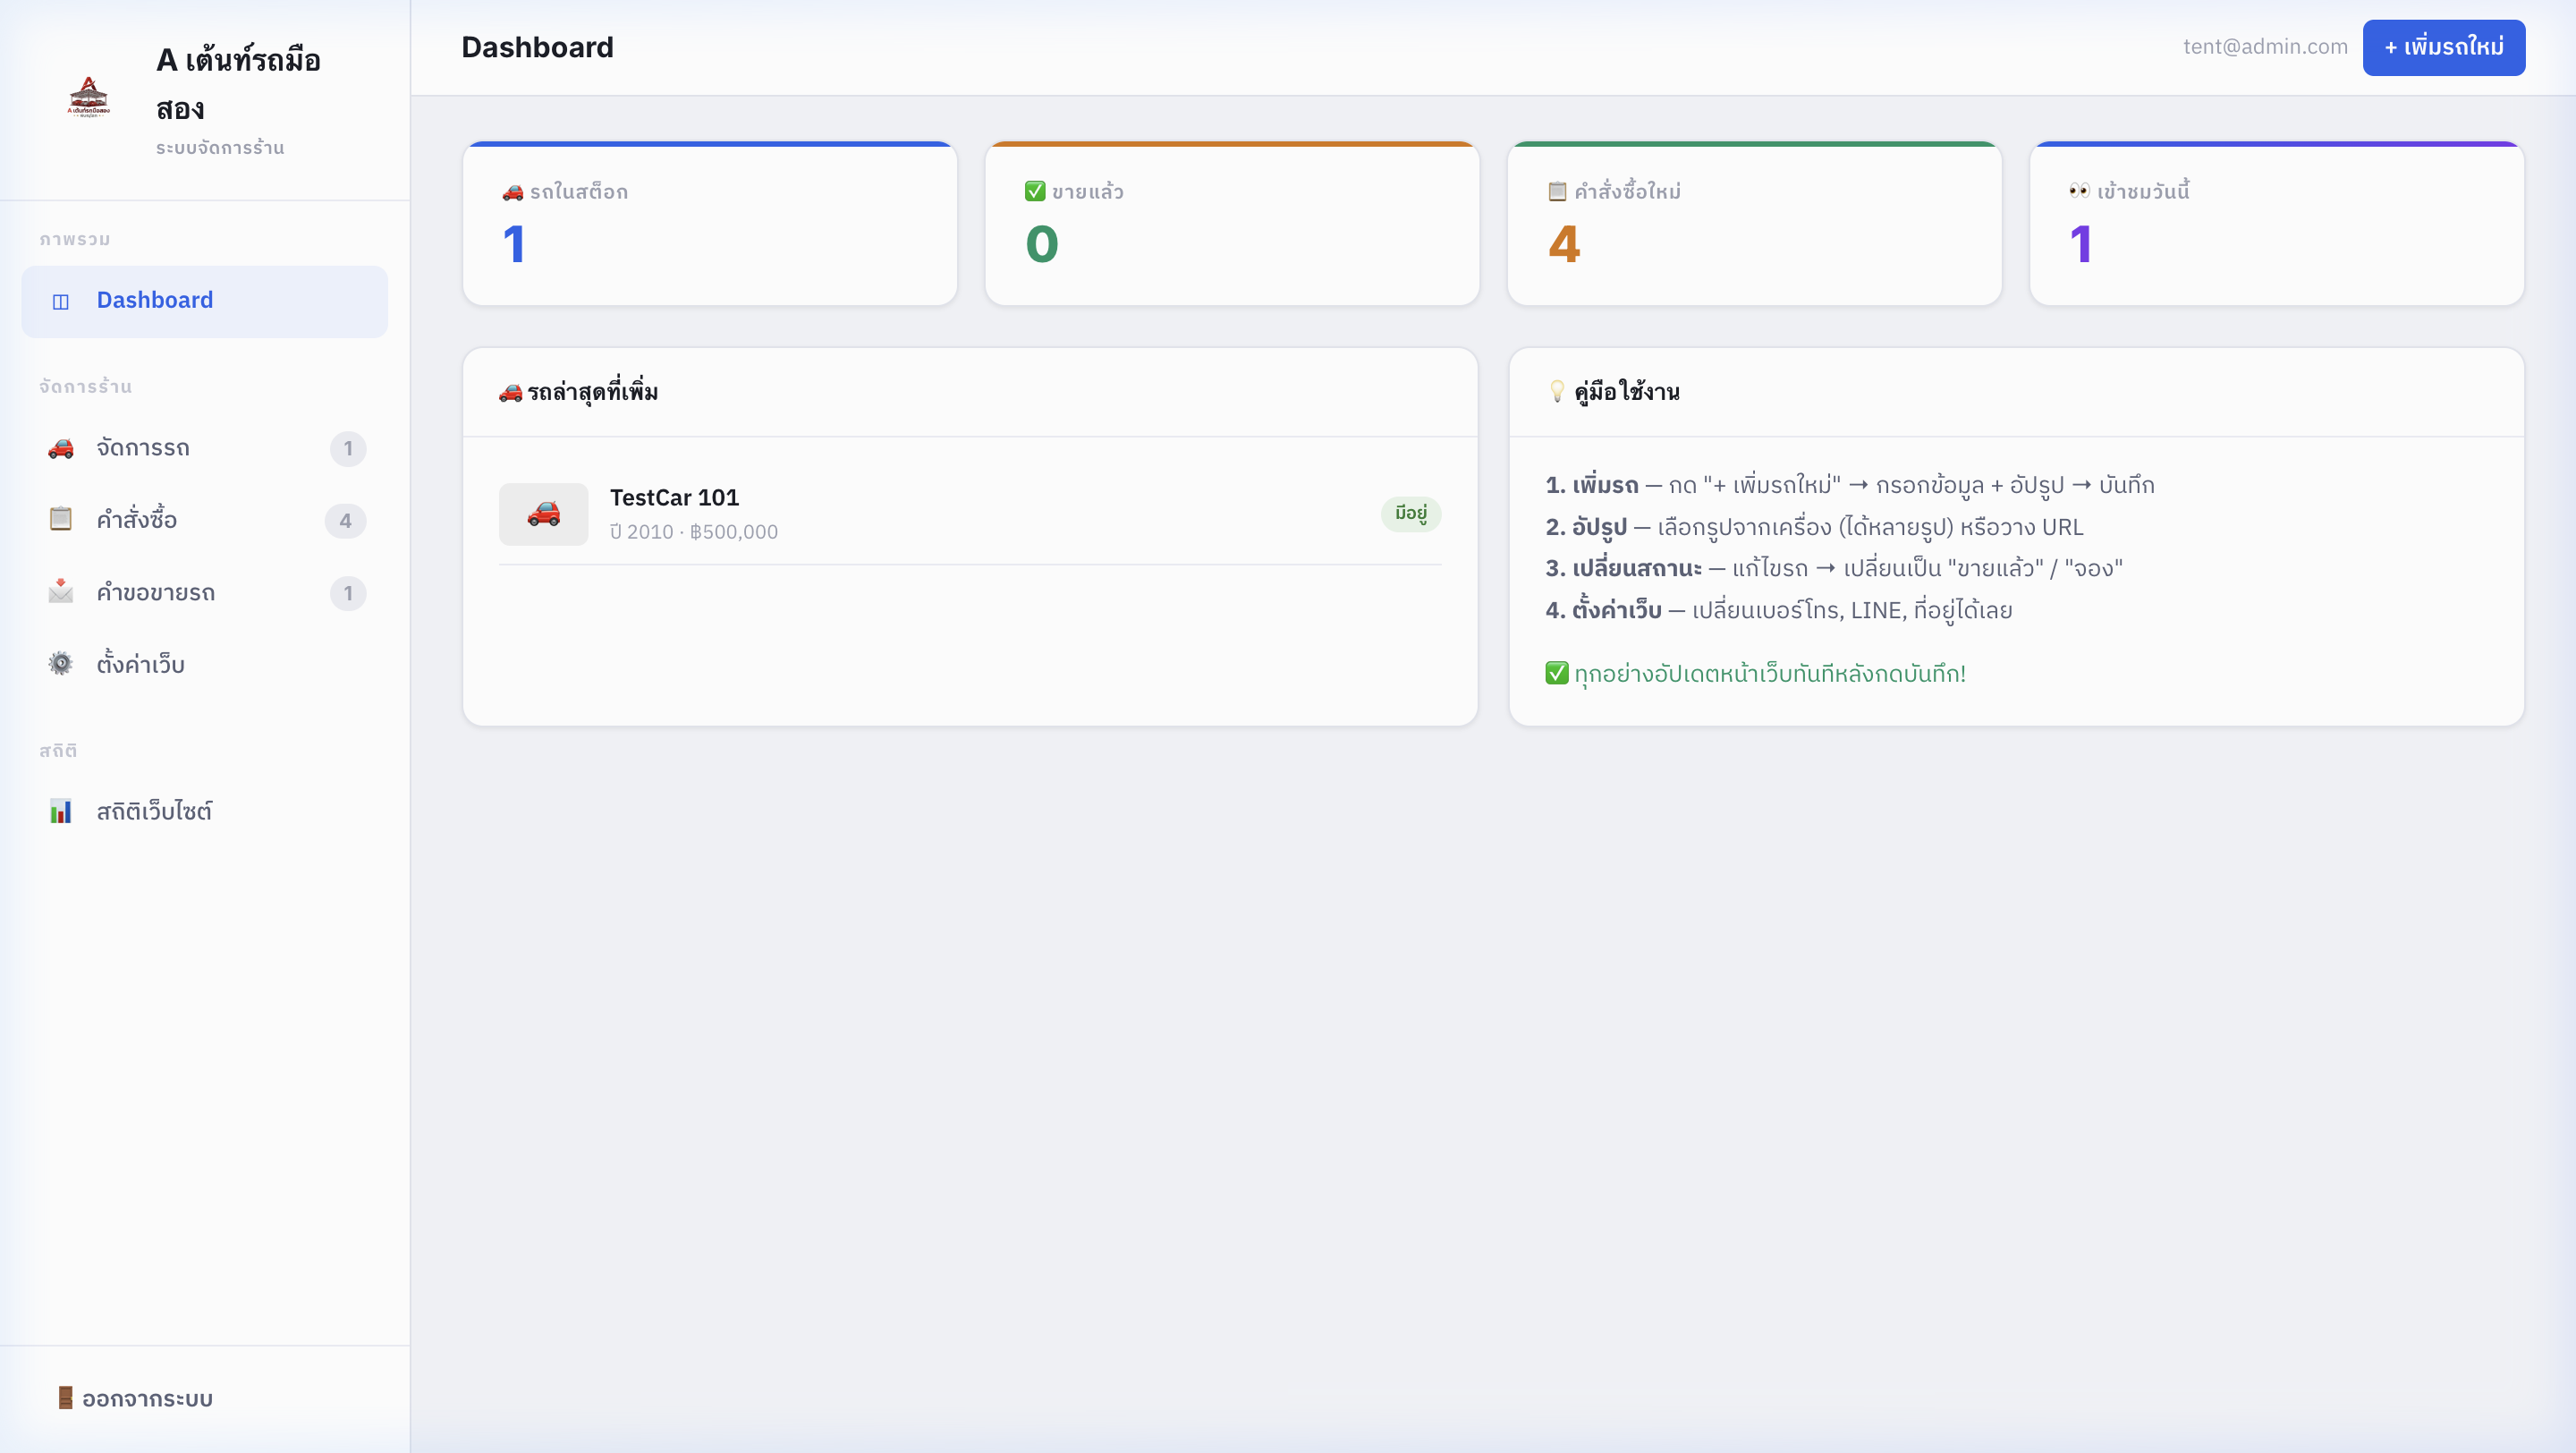This screenshot has width=2576, height=1453.
Task: Click the envelope icon beside คำขอขายรถ
Action: point(61,592)
